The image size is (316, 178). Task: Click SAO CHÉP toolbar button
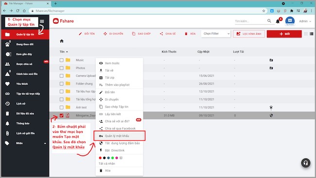click(141, 34)
